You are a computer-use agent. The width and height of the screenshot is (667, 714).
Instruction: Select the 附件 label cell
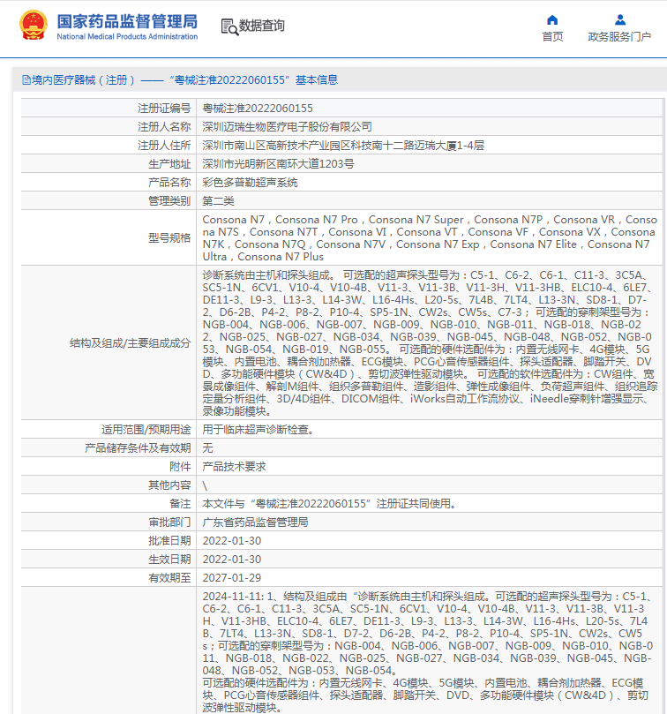pos(109,467)
